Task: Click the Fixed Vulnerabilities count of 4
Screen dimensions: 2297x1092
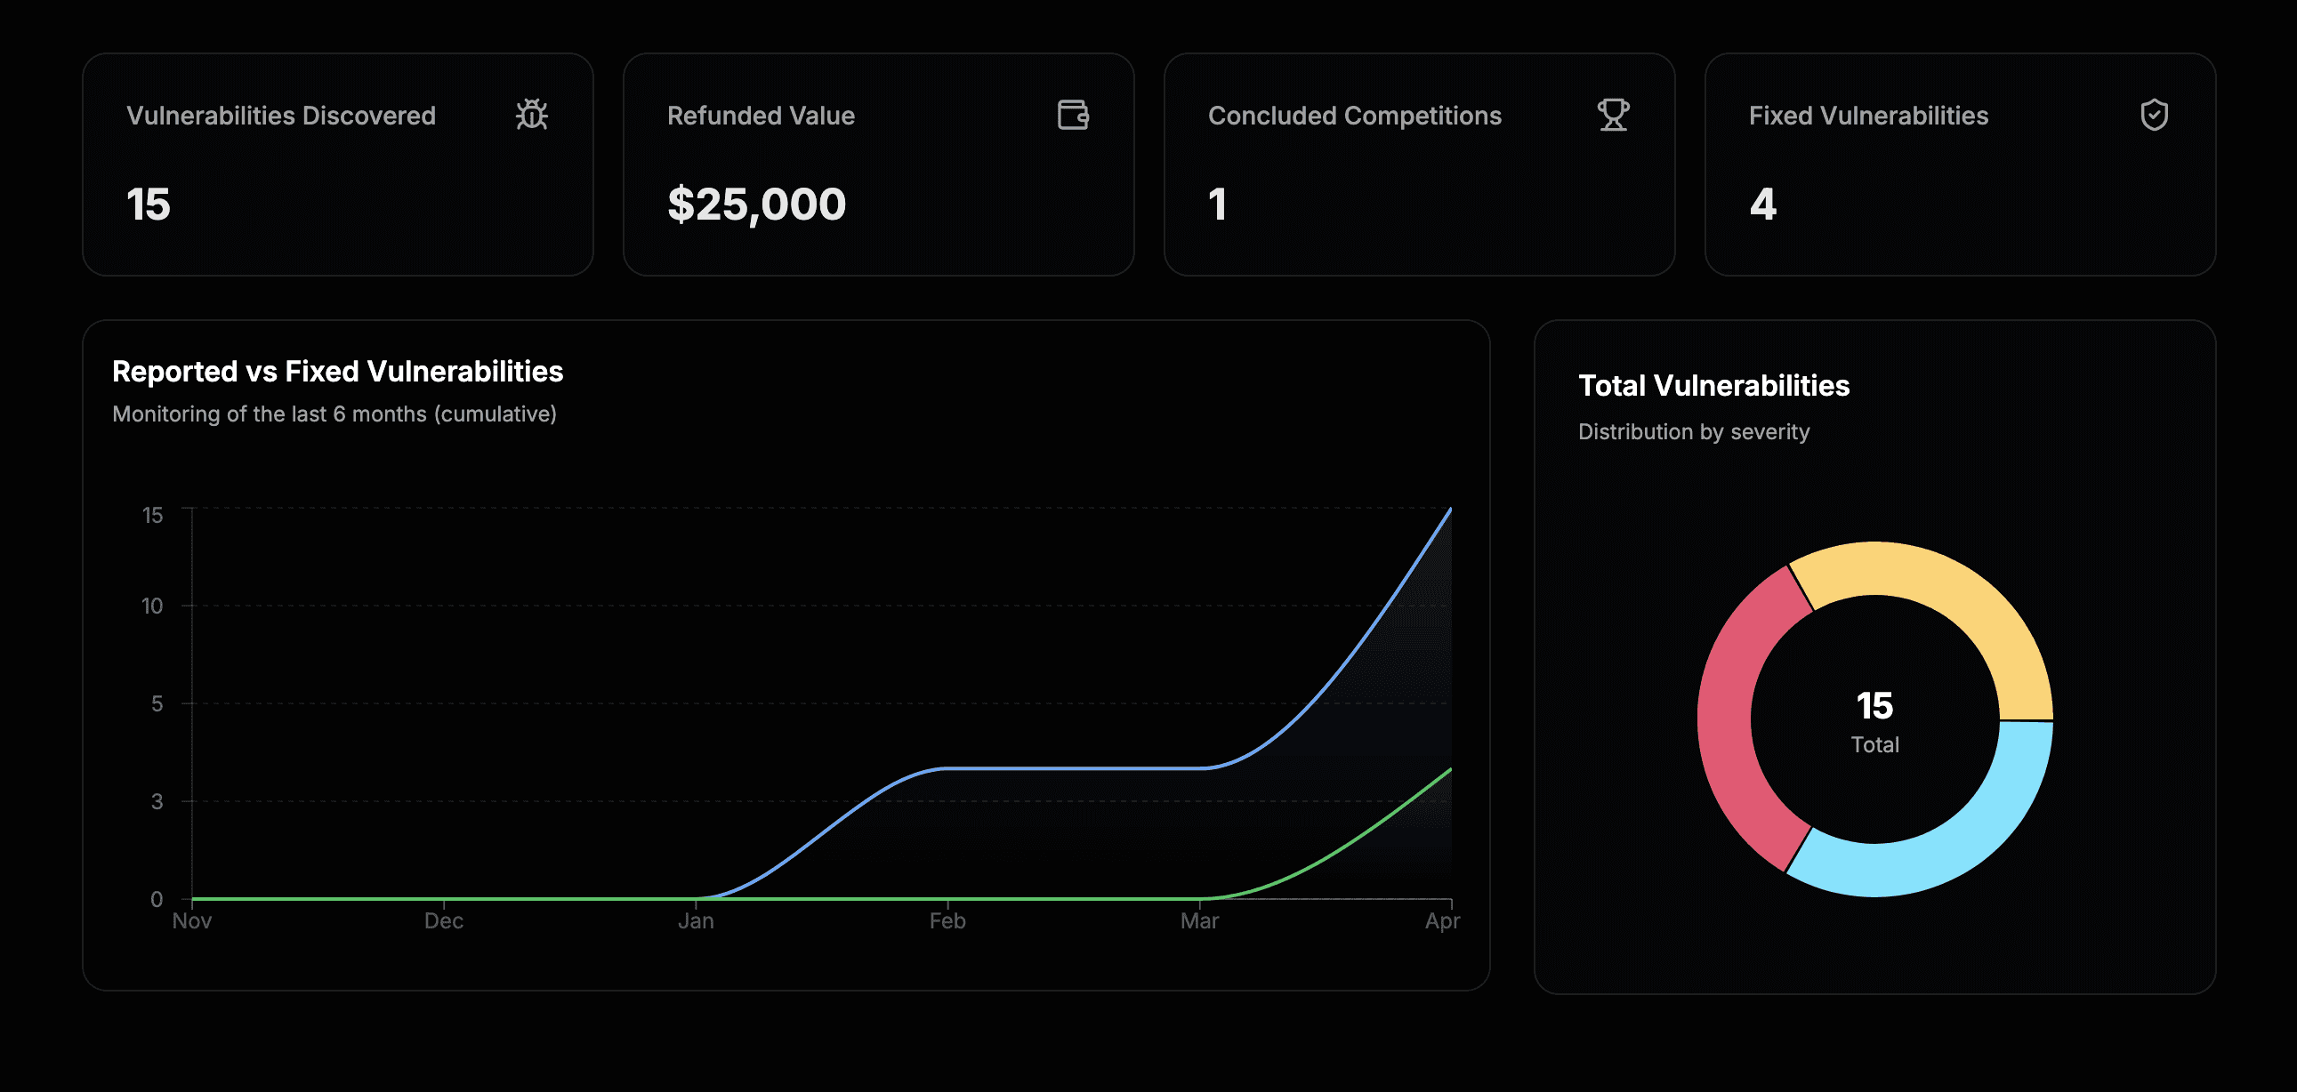Action: tap(1763, 205)
